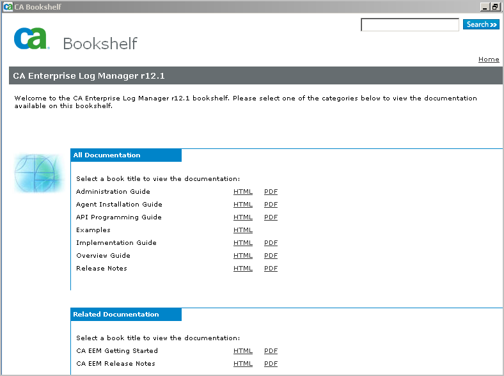Minimize the CA Bookshelf window

(486, 6)
